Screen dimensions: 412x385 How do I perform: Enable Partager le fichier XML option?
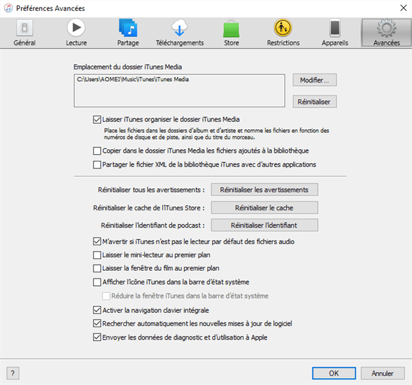click(x=97, y=165)
